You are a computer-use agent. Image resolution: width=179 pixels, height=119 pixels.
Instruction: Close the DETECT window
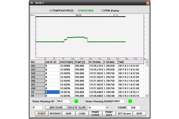point(147,3)
